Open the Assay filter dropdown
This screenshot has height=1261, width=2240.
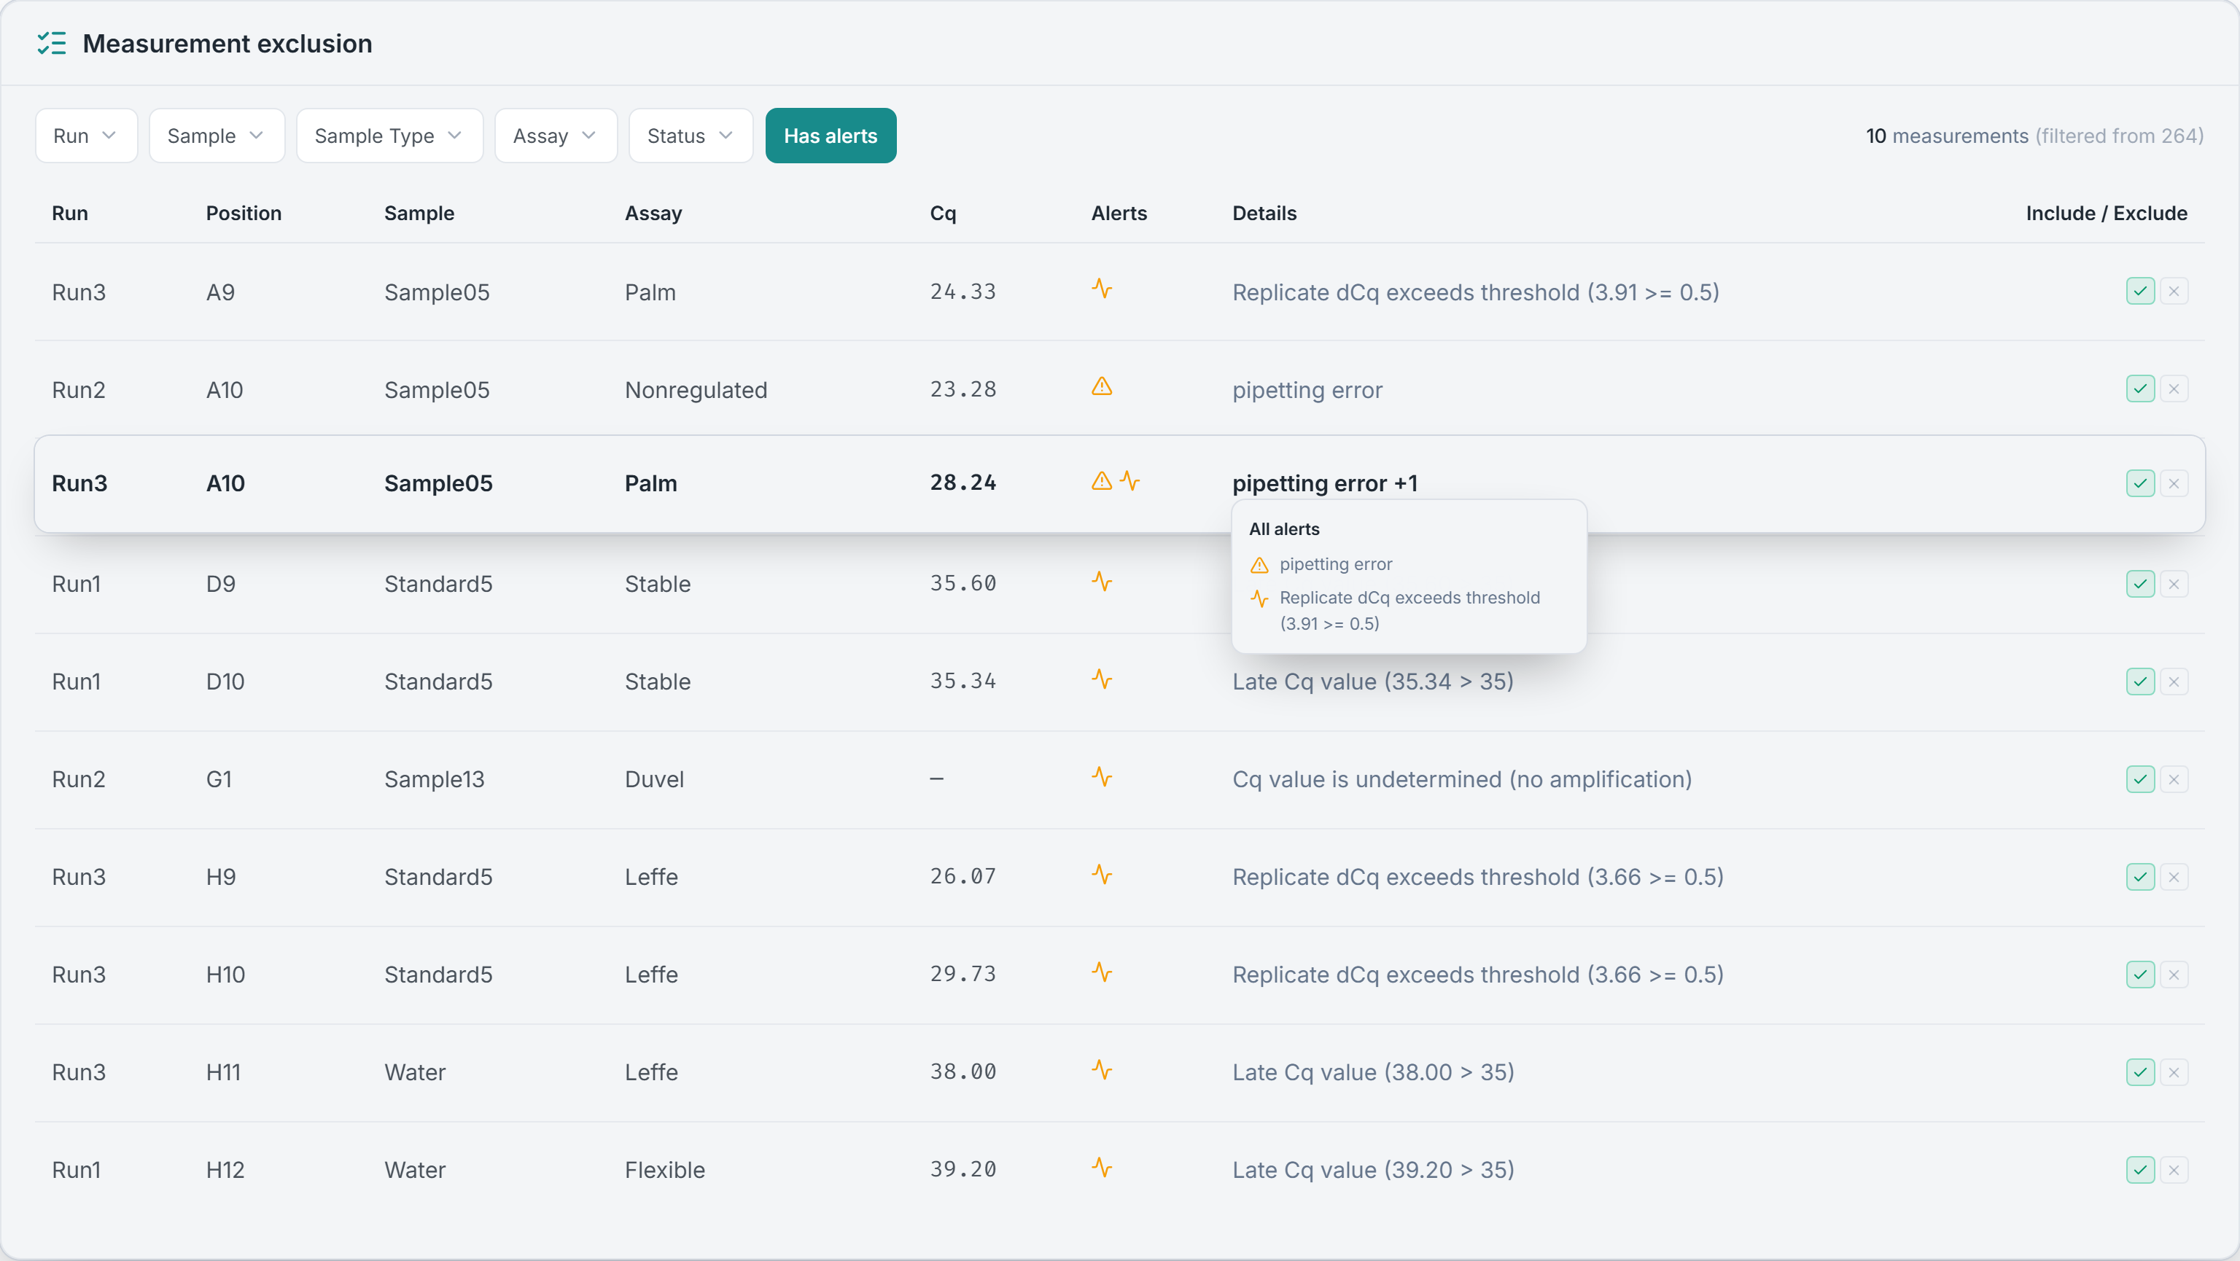point(556,136)
